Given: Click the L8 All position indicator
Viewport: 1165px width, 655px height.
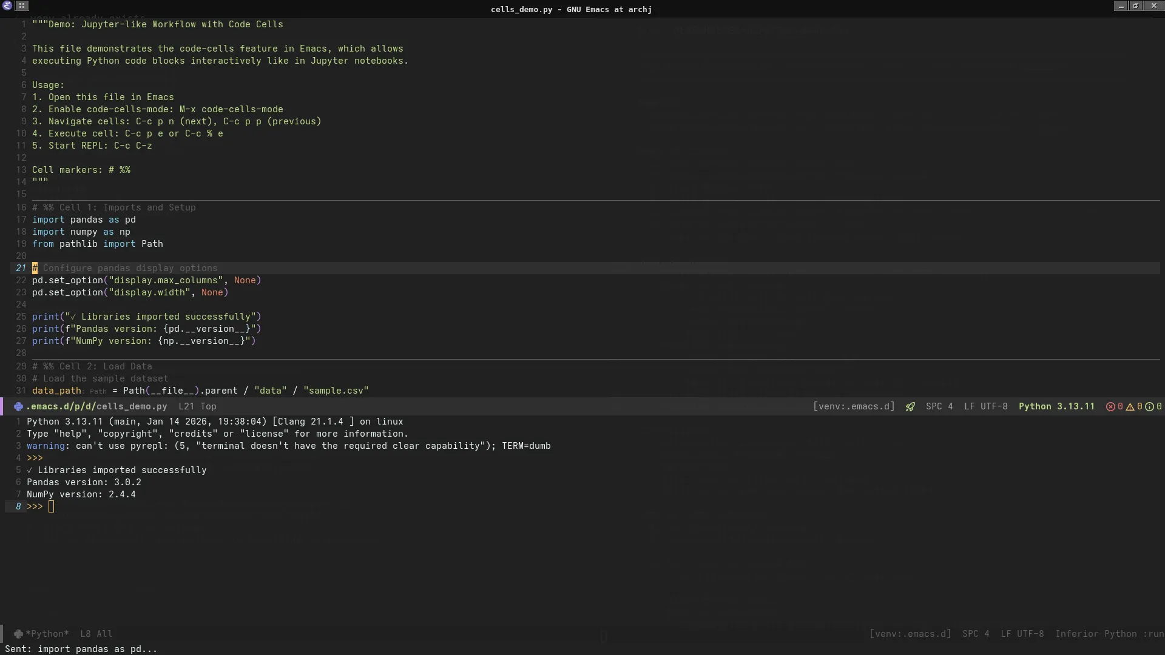Looking at the screenshot, I should coord(96,634).
